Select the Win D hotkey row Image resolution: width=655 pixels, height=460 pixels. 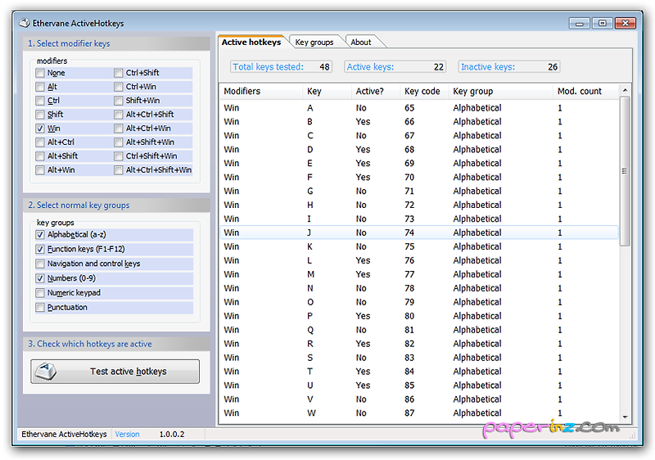coord(419,150)
